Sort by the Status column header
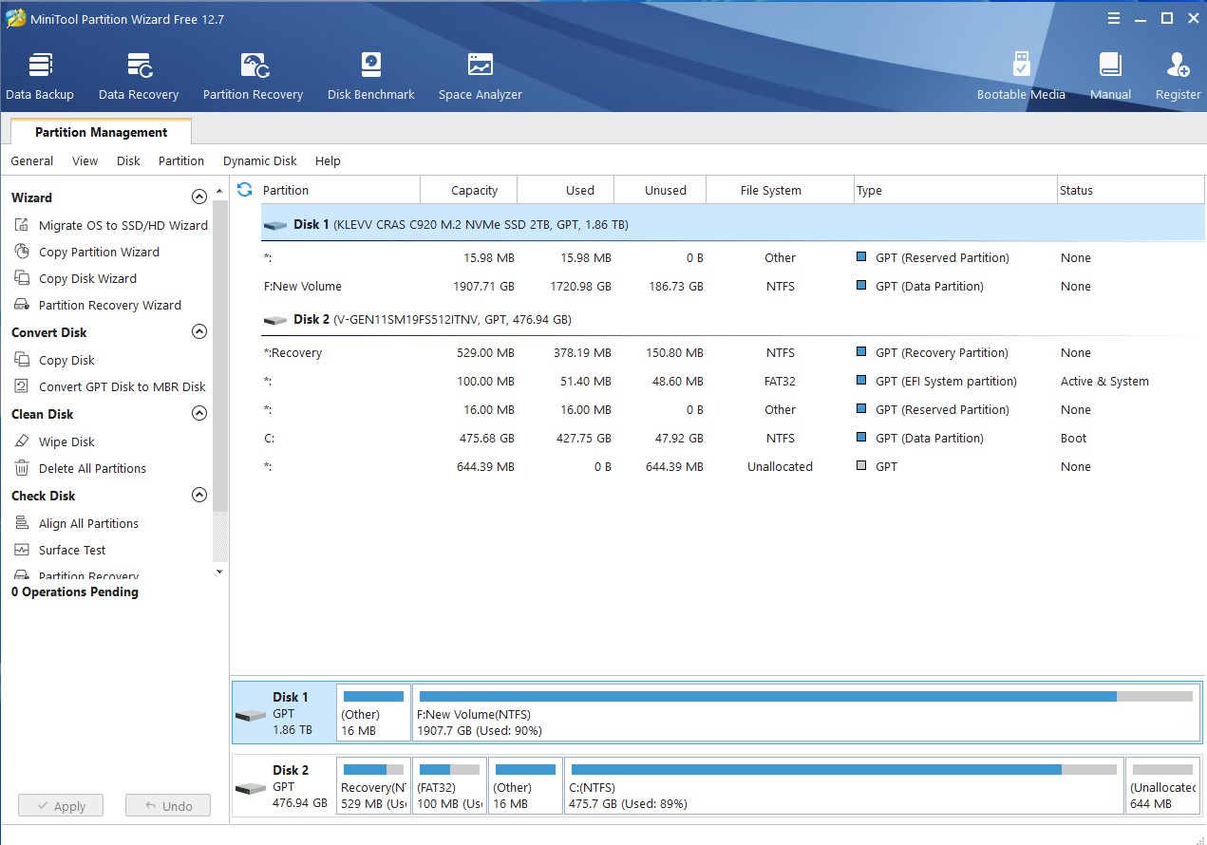 (1131, 190)
